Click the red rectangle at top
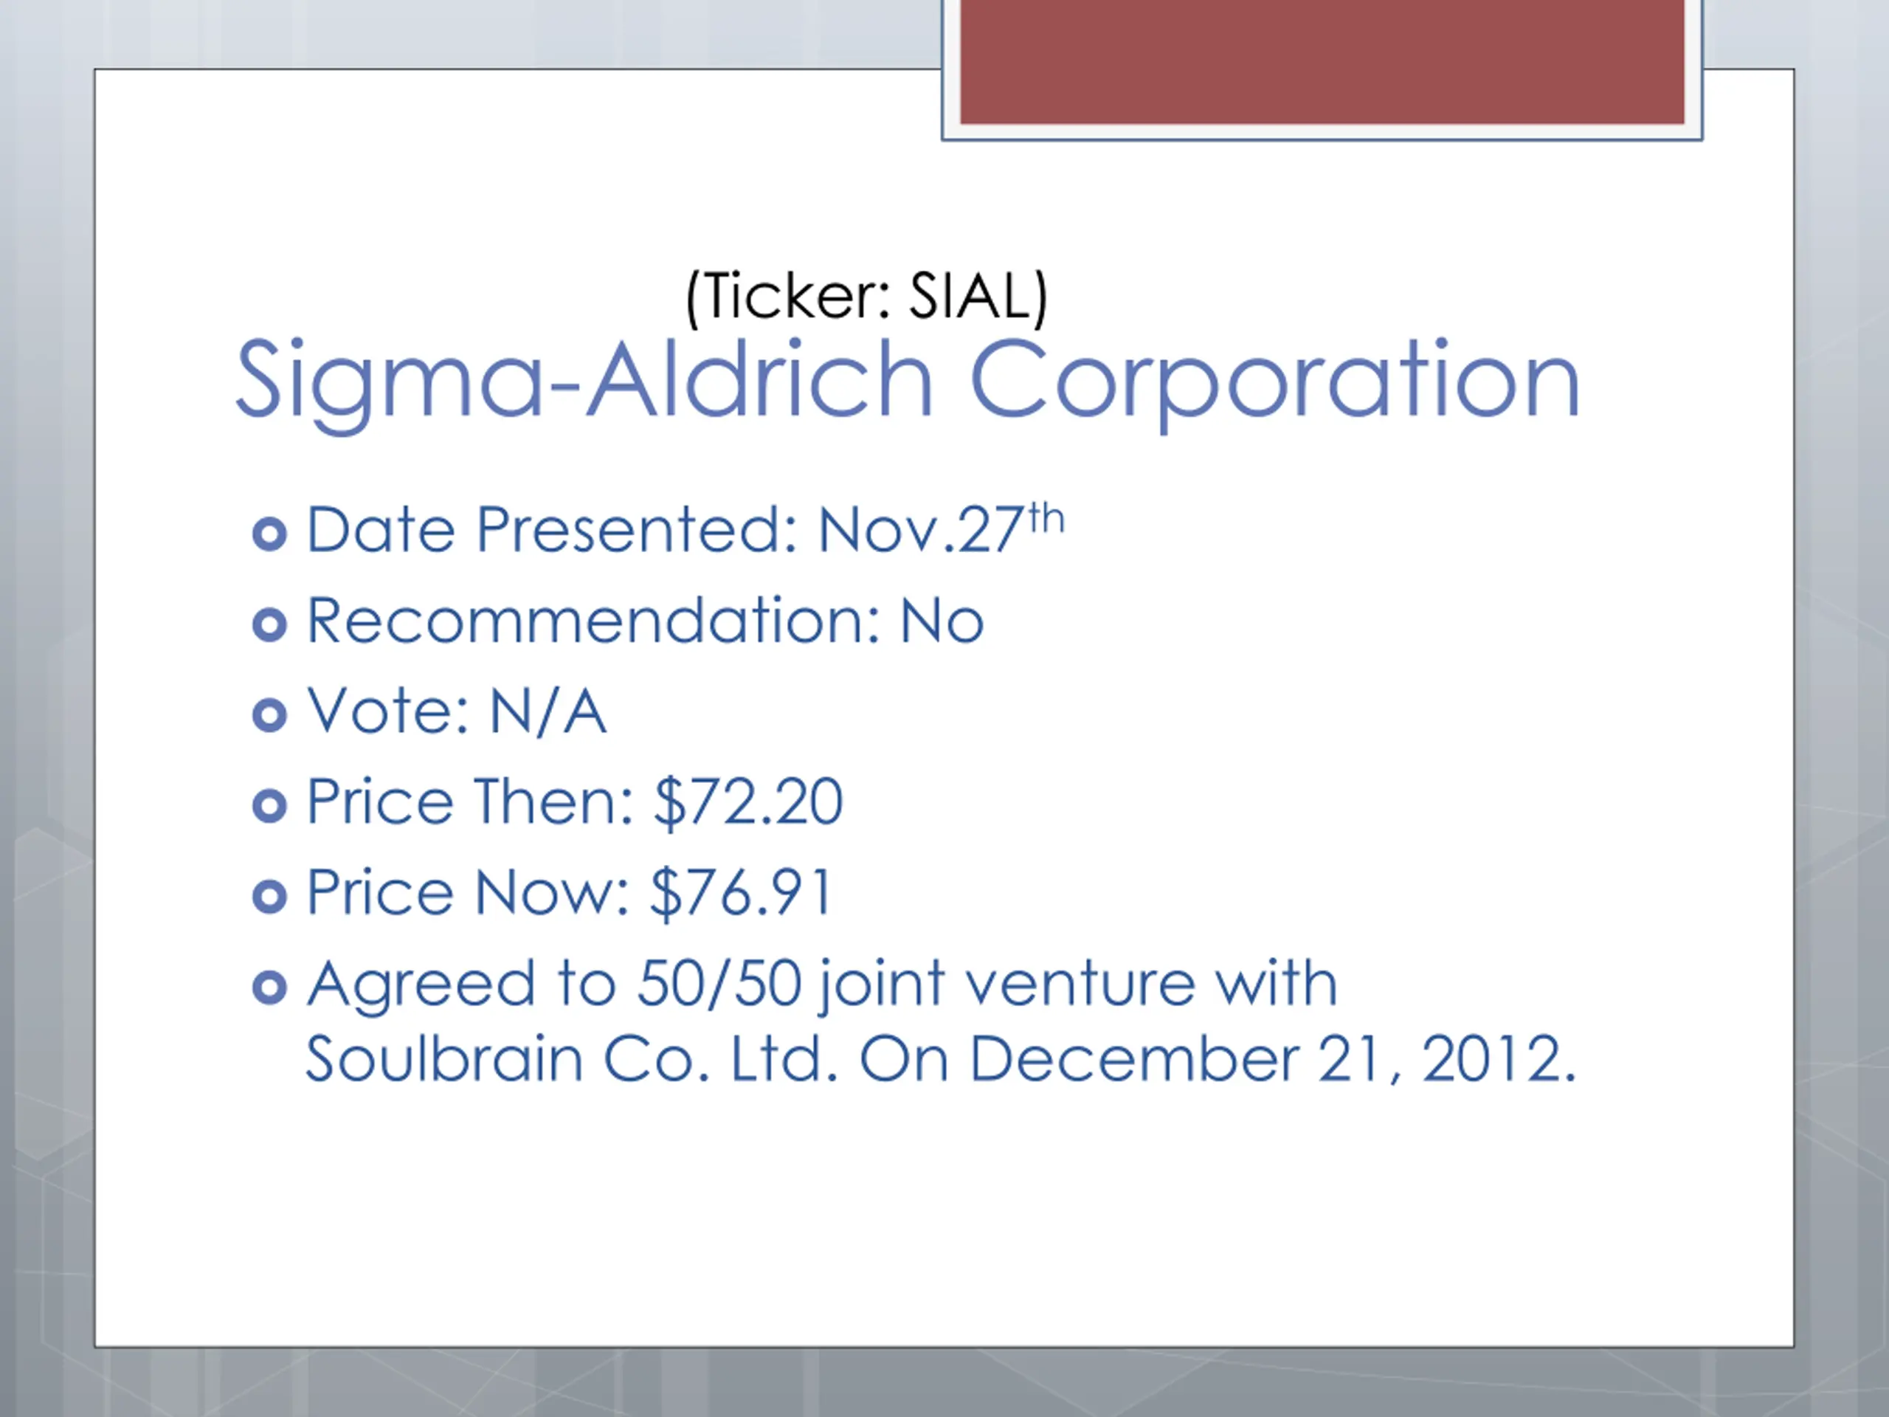1889x1417 pixels. click(1322, 61)
